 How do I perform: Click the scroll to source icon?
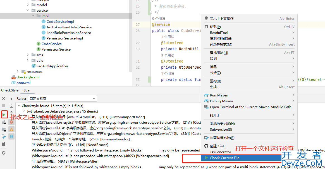tap(11, 98)
